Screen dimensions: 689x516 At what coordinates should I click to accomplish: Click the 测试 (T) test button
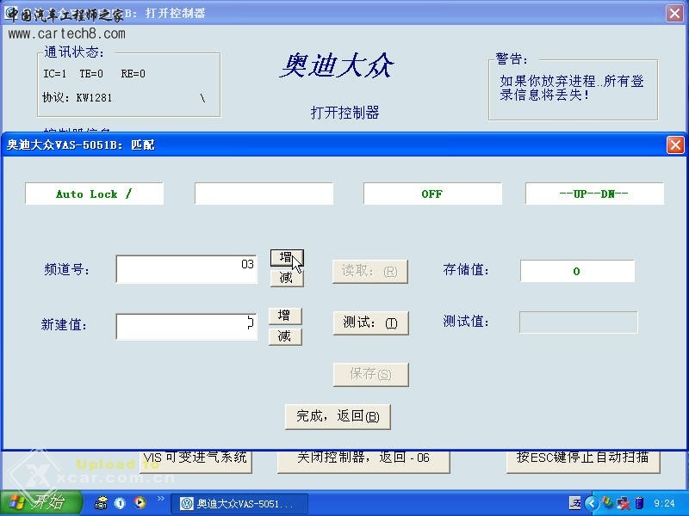pyautogui.click(x=370, y=323)
